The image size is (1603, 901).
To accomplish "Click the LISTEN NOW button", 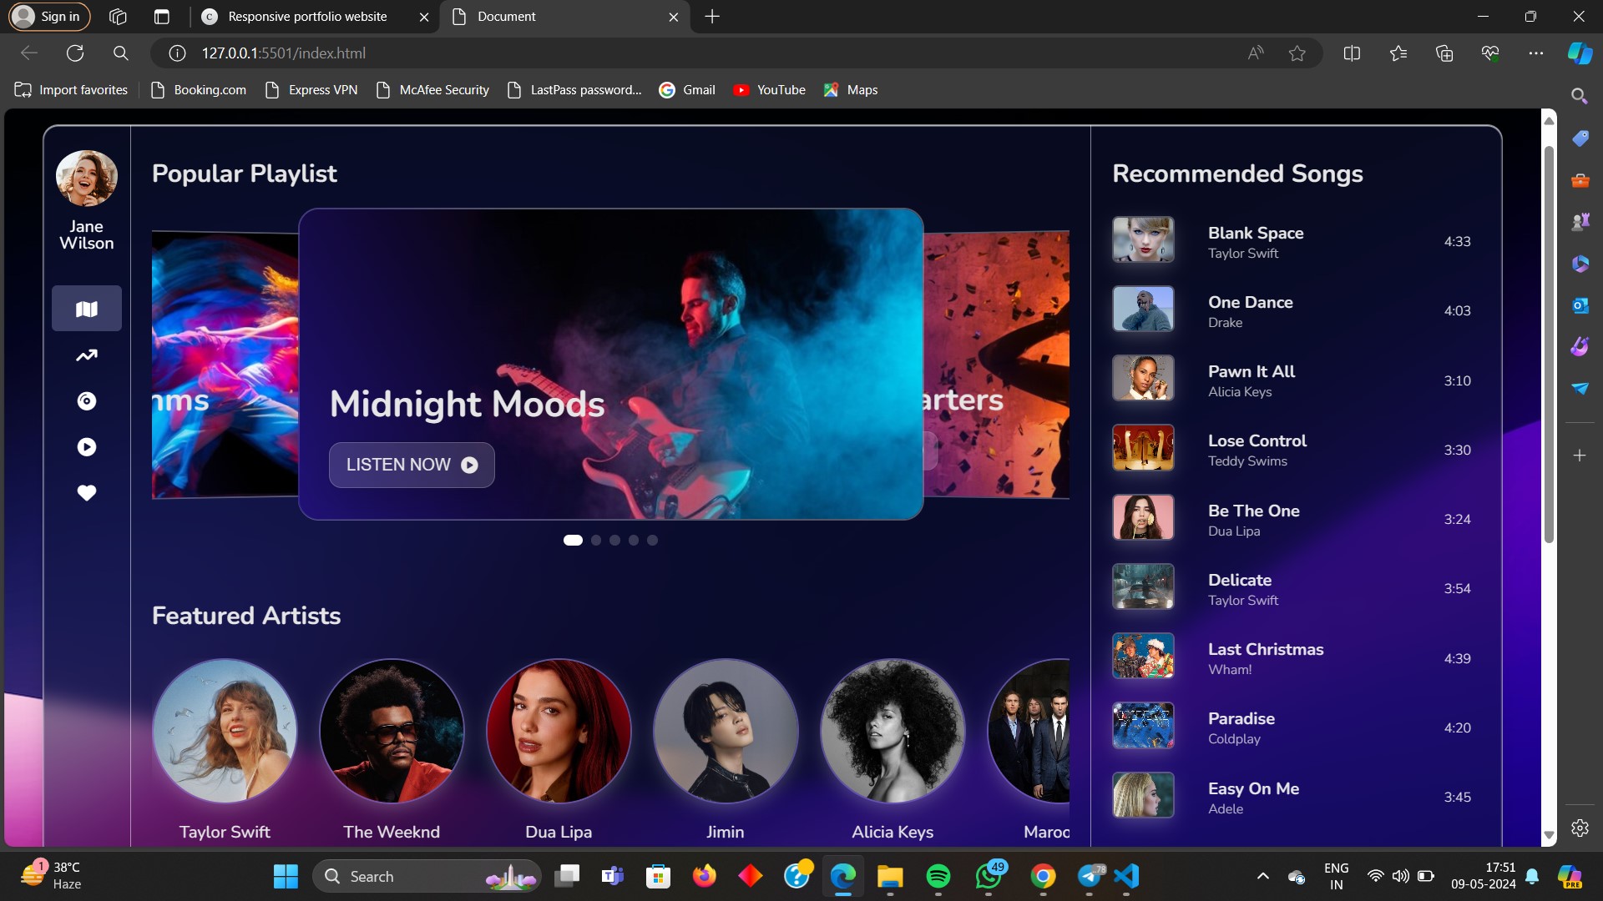I will (412, 465).
